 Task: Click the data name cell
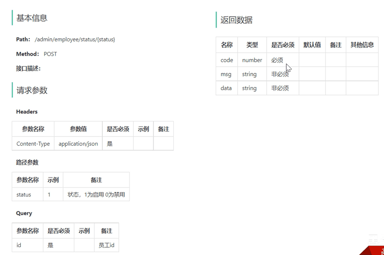coord(227,88)
